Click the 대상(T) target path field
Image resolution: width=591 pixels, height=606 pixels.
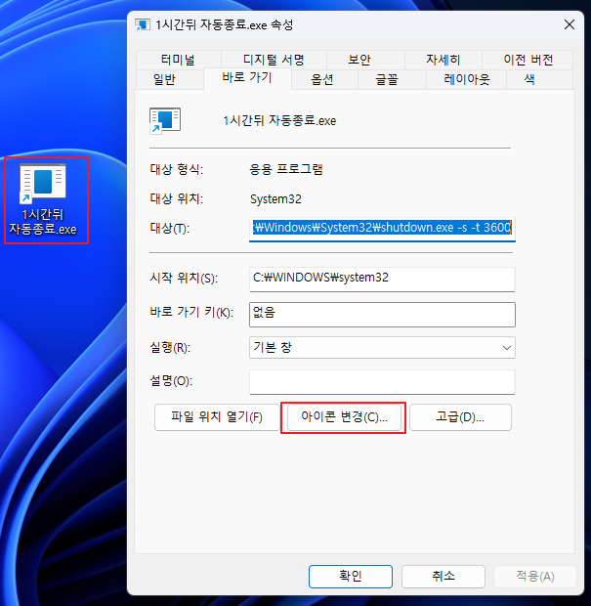[382, 228]
